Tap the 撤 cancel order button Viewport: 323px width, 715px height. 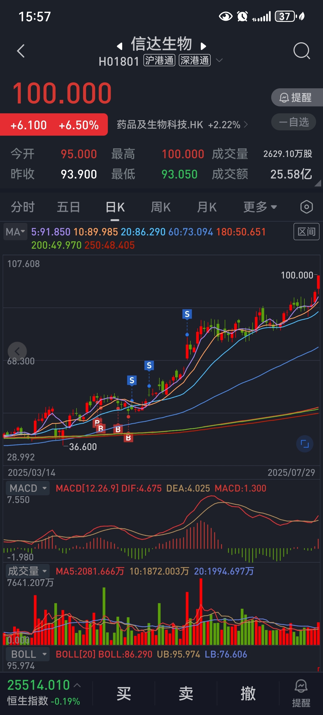(248, 693)
